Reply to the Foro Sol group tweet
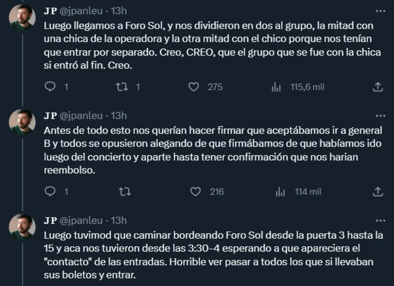 click(x=50, y=87)
